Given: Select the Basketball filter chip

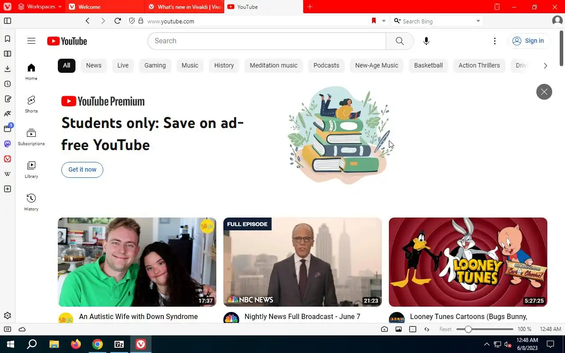Looking at the screenshot, I should (428, 65).
